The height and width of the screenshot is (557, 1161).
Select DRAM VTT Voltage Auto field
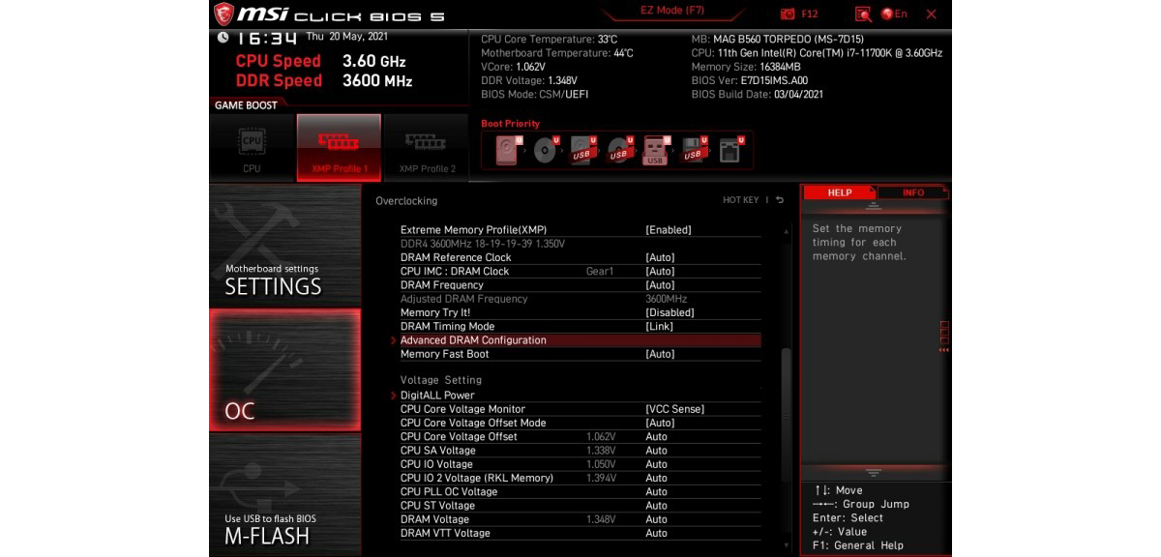pos(656,533)
